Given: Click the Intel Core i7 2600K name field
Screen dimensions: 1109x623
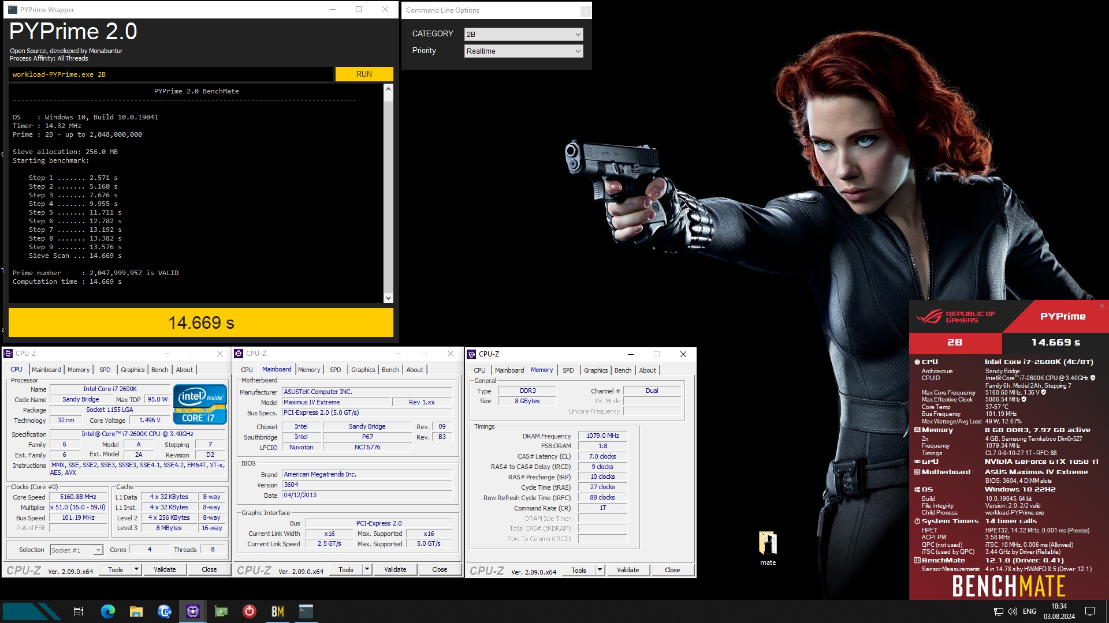Looking at the screenshot, I should coord(110,389).
